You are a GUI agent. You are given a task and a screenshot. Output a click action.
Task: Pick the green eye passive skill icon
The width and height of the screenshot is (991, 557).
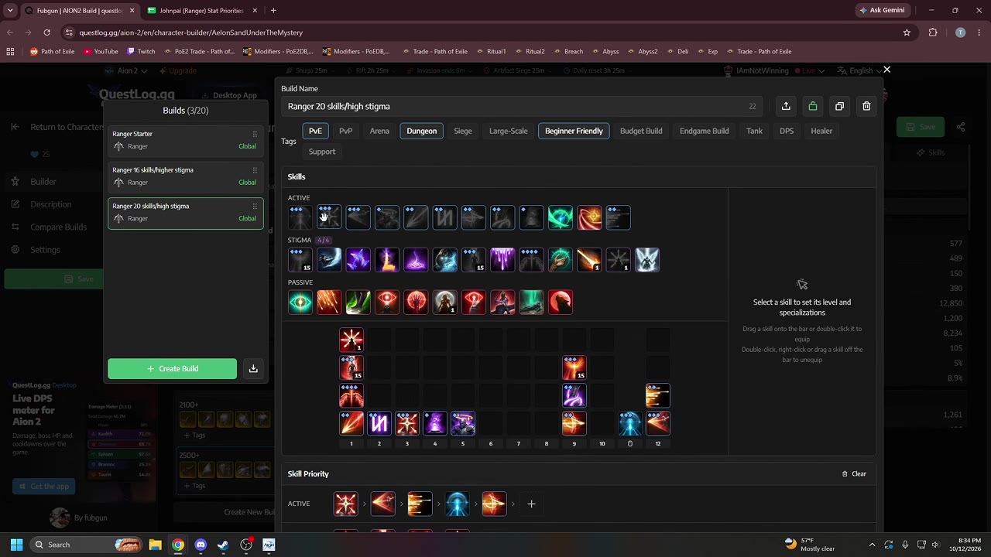tap(300, 302)
